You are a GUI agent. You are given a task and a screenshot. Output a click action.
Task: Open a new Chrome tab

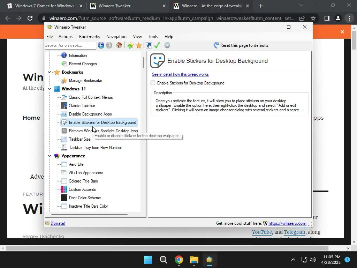[x=261, y=6]
